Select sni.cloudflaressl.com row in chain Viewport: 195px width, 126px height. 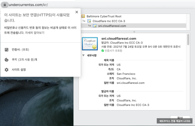pyautogui.click(x=134, y=26)
